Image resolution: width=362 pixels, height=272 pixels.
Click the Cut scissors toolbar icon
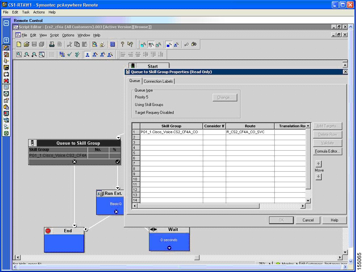pos(69,44)
